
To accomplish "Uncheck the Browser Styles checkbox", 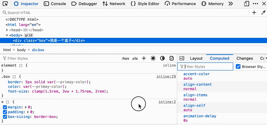I will [x=238, y=66].
